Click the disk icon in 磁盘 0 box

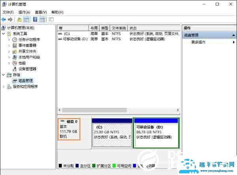pos(62,121)
